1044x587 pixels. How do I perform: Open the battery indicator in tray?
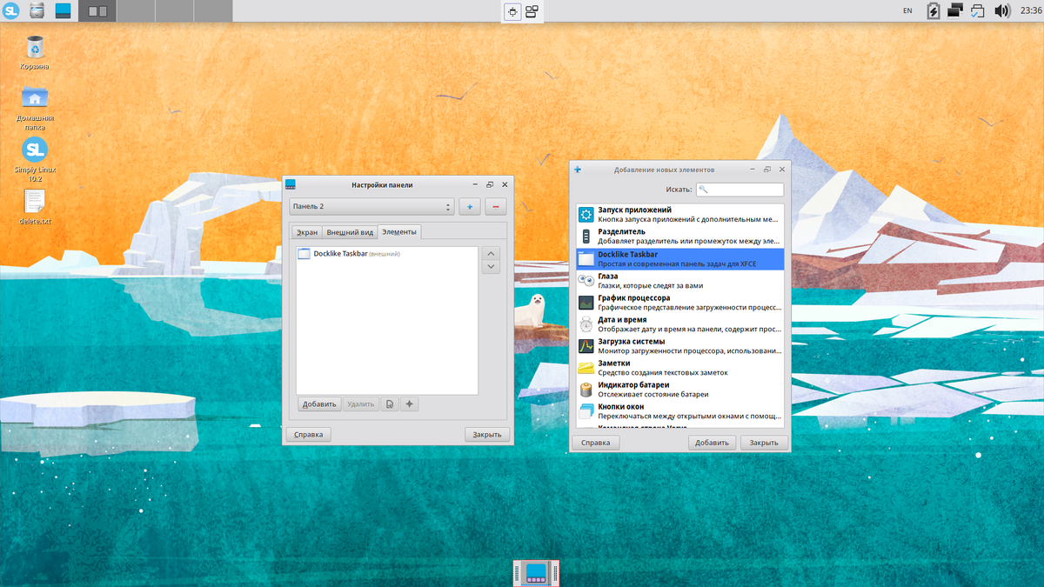coord(934,11)
